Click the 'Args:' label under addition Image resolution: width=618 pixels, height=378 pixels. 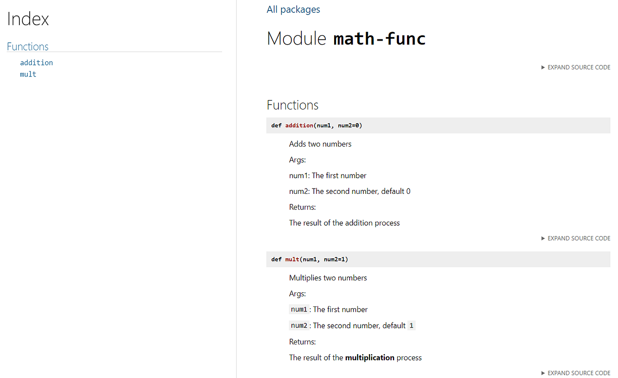[298, 160]
